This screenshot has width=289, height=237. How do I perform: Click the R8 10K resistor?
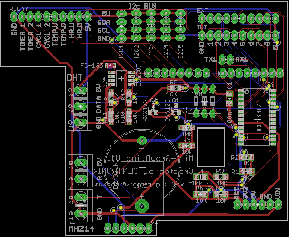pyautogui.click(x=176, y=88)
